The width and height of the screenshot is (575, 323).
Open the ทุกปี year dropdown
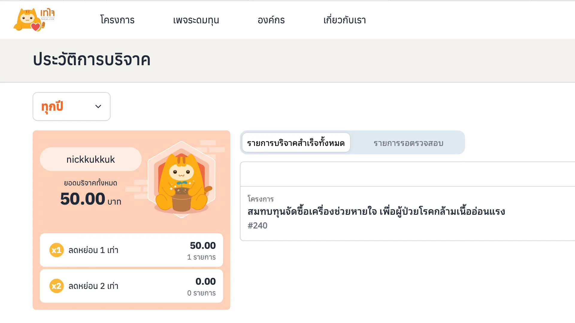point(71,106)
